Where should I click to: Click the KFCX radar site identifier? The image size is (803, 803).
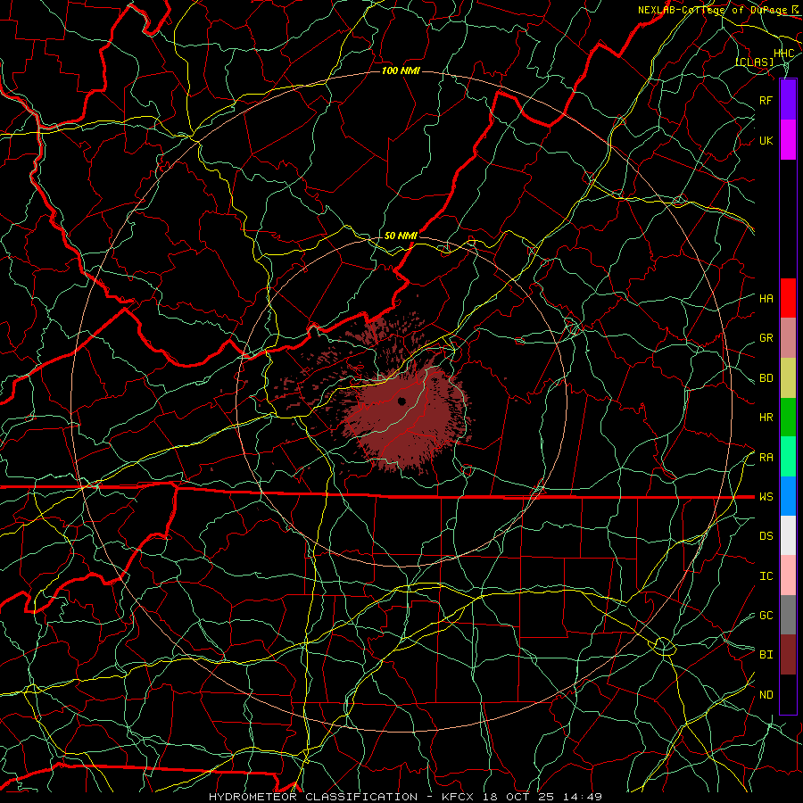[x=458, y=797]
